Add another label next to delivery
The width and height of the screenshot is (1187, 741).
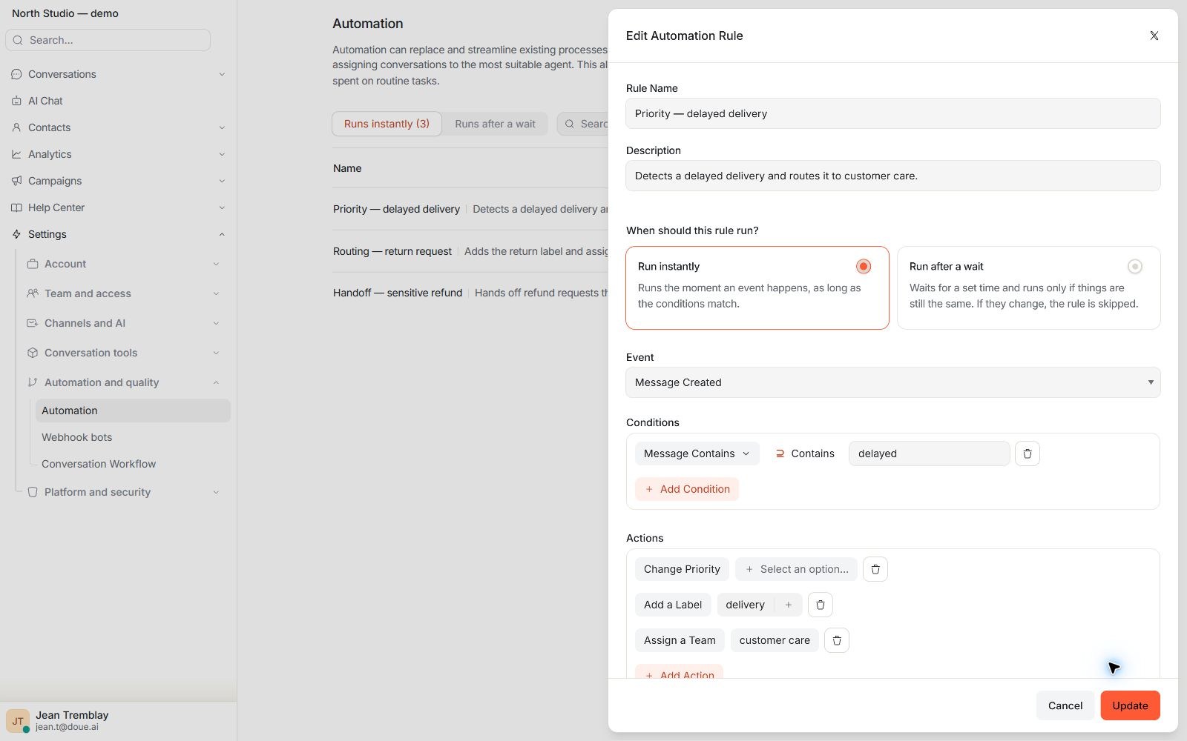[788, 605]
